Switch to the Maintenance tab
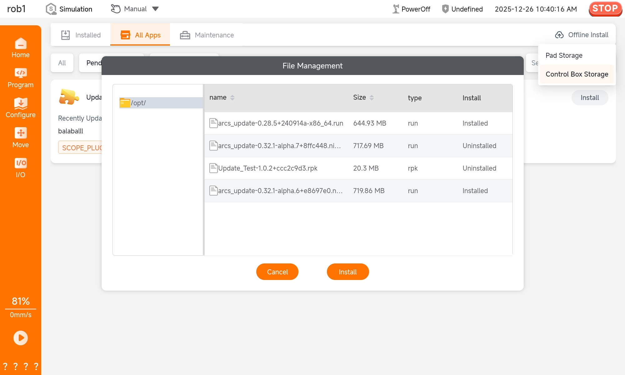Screen dimensions: 625x375 [207, 35]
